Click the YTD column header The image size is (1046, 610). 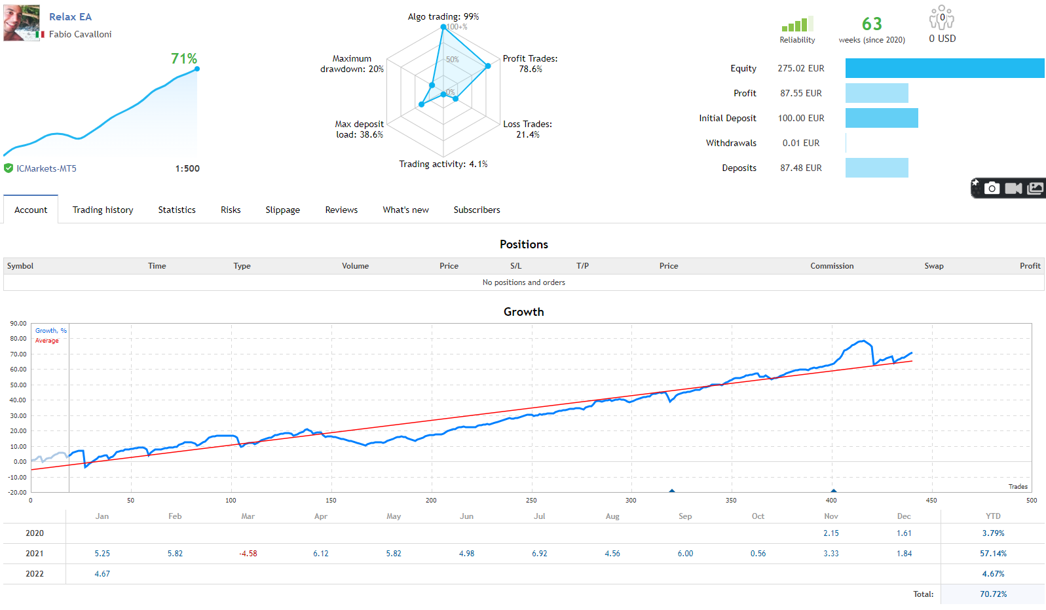[x=994, y=516]
